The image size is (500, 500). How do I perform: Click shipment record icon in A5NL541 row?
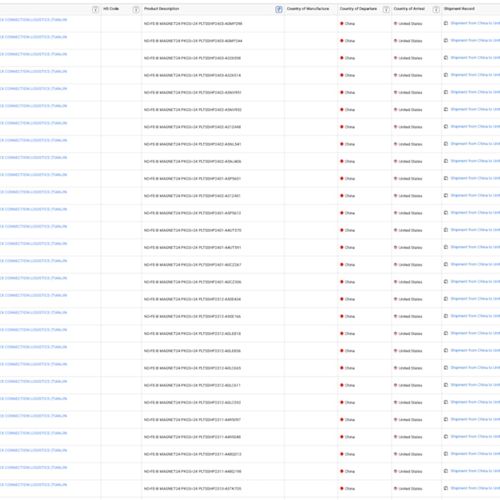click(446, 144)
